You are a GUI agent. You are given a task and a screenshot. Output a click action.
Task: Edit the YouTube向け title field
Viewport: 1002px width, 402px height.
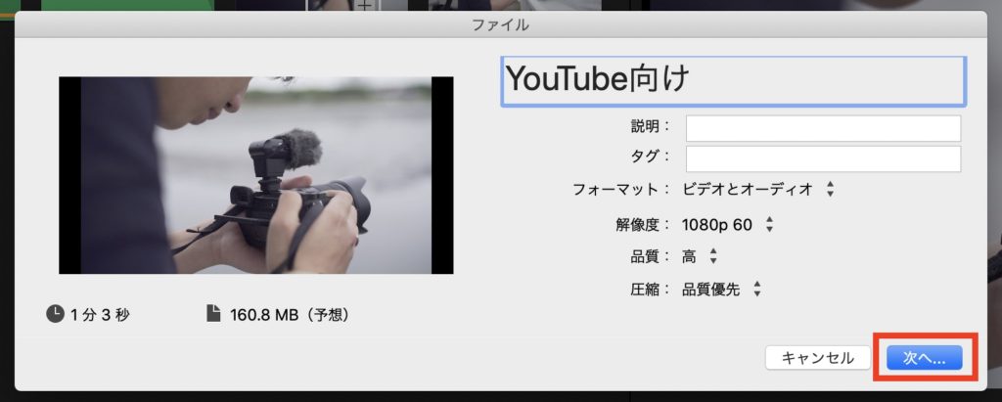[x=734, y=80]
